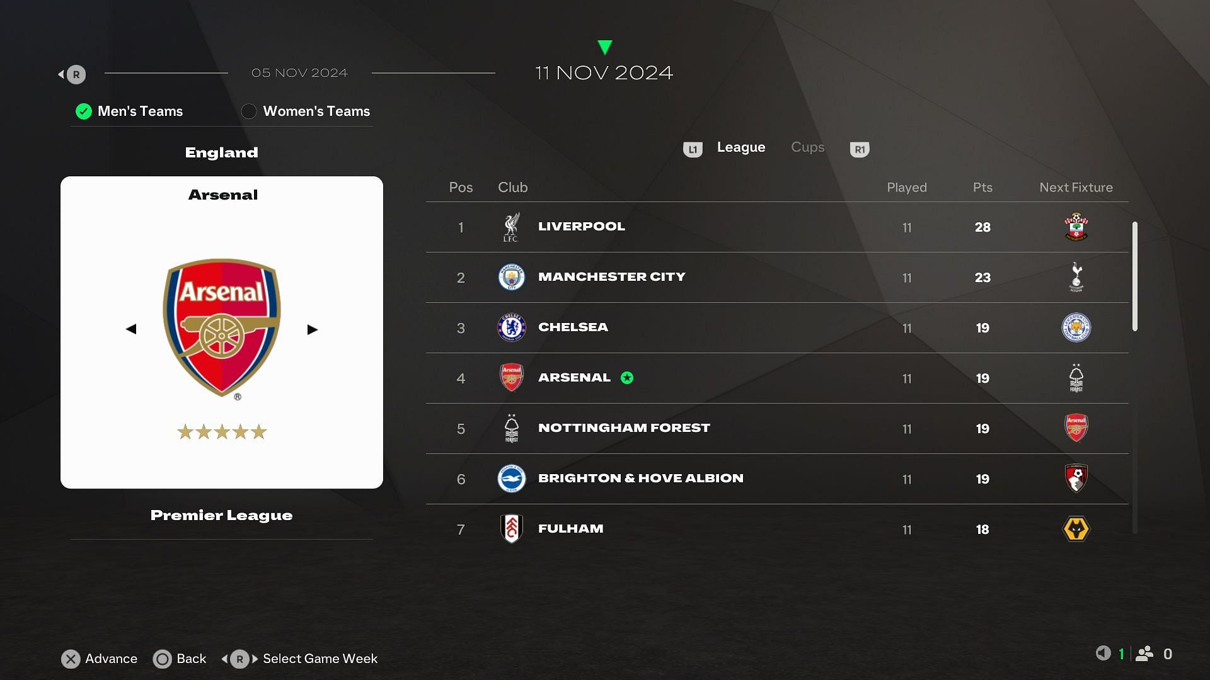Click the L1 League tab icon
This screenshot has width=1210, height=680.
tap(691, 149)
